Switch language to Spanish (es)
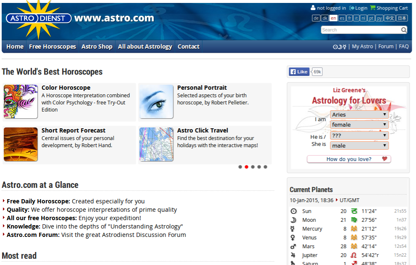Screen dimensions: 416x265 tap(342, 18)
